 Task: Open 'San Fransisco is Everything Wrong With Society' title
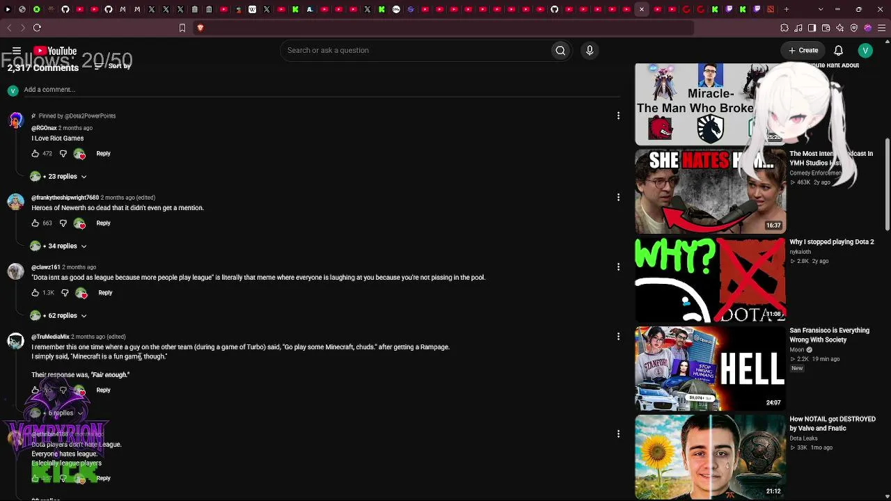click(x=830, y=335)
